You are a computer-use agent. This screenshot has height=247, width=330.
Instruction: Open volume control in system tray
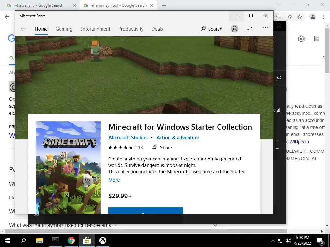pyautogui.click(x=288, y=241)
